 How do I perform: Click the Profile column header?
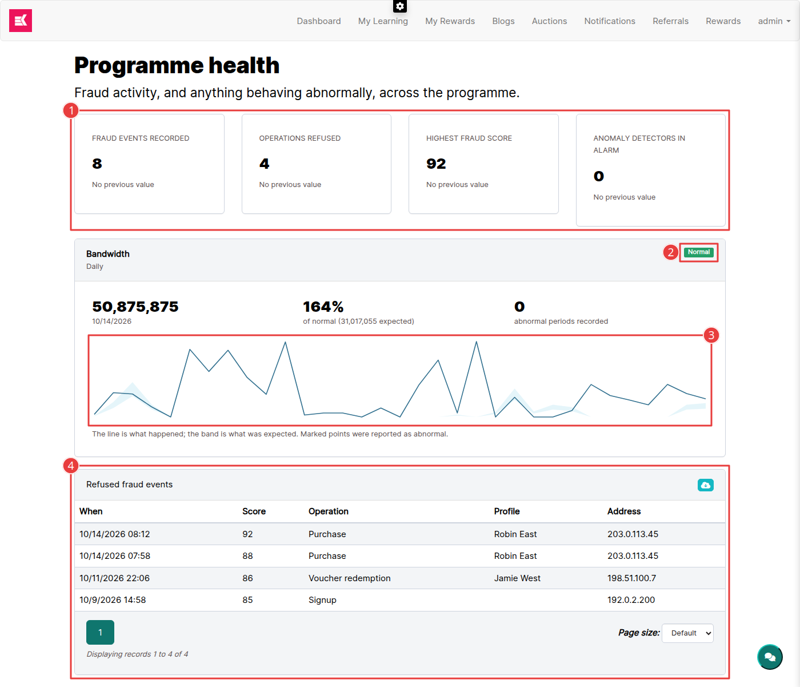507,511
